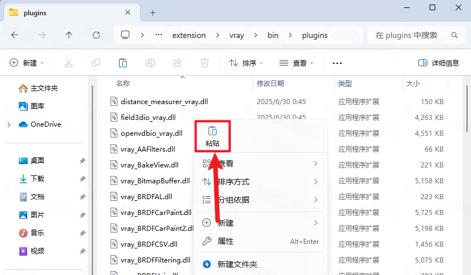471x275 pixels.
Task: Open Downloads (下载) in the sidebar
Action: pyautogui.click(x=37, y=178)
